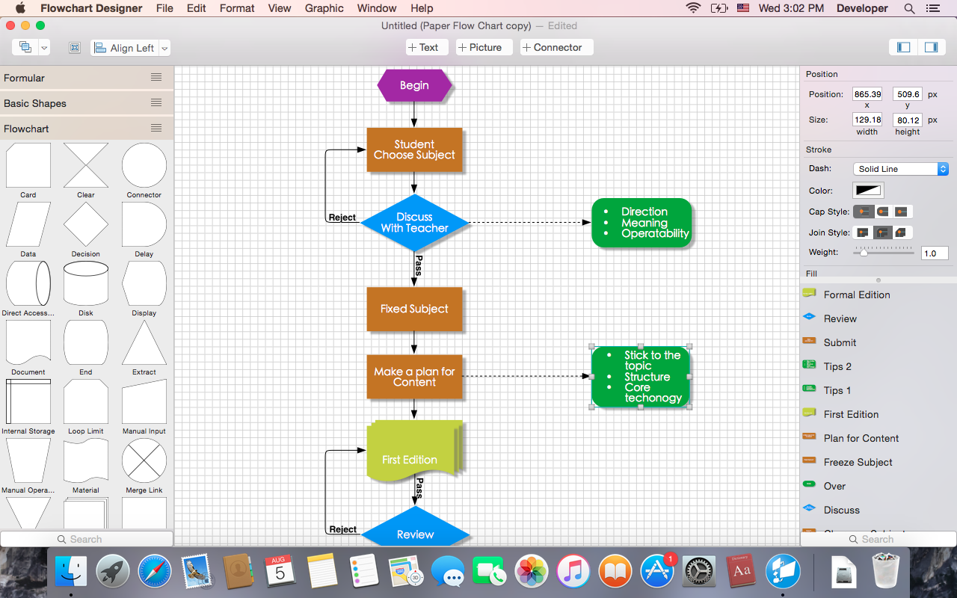Click the fit-to-window toolbar icon
This screenshot has height=598, width=957.
point(75,47)
